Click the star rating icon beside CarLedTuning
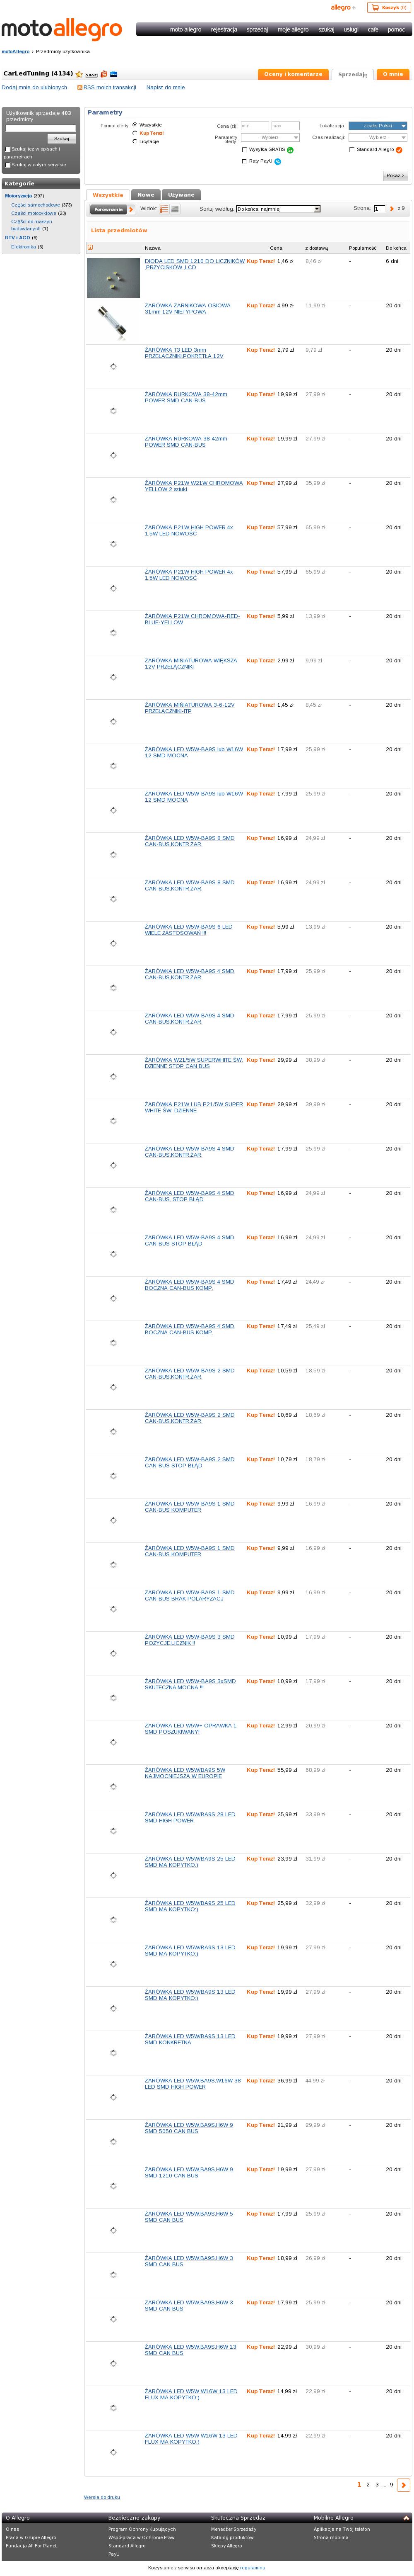Image resolution: width=414 pixels, height=2576 pixels. tap(79, 74)
